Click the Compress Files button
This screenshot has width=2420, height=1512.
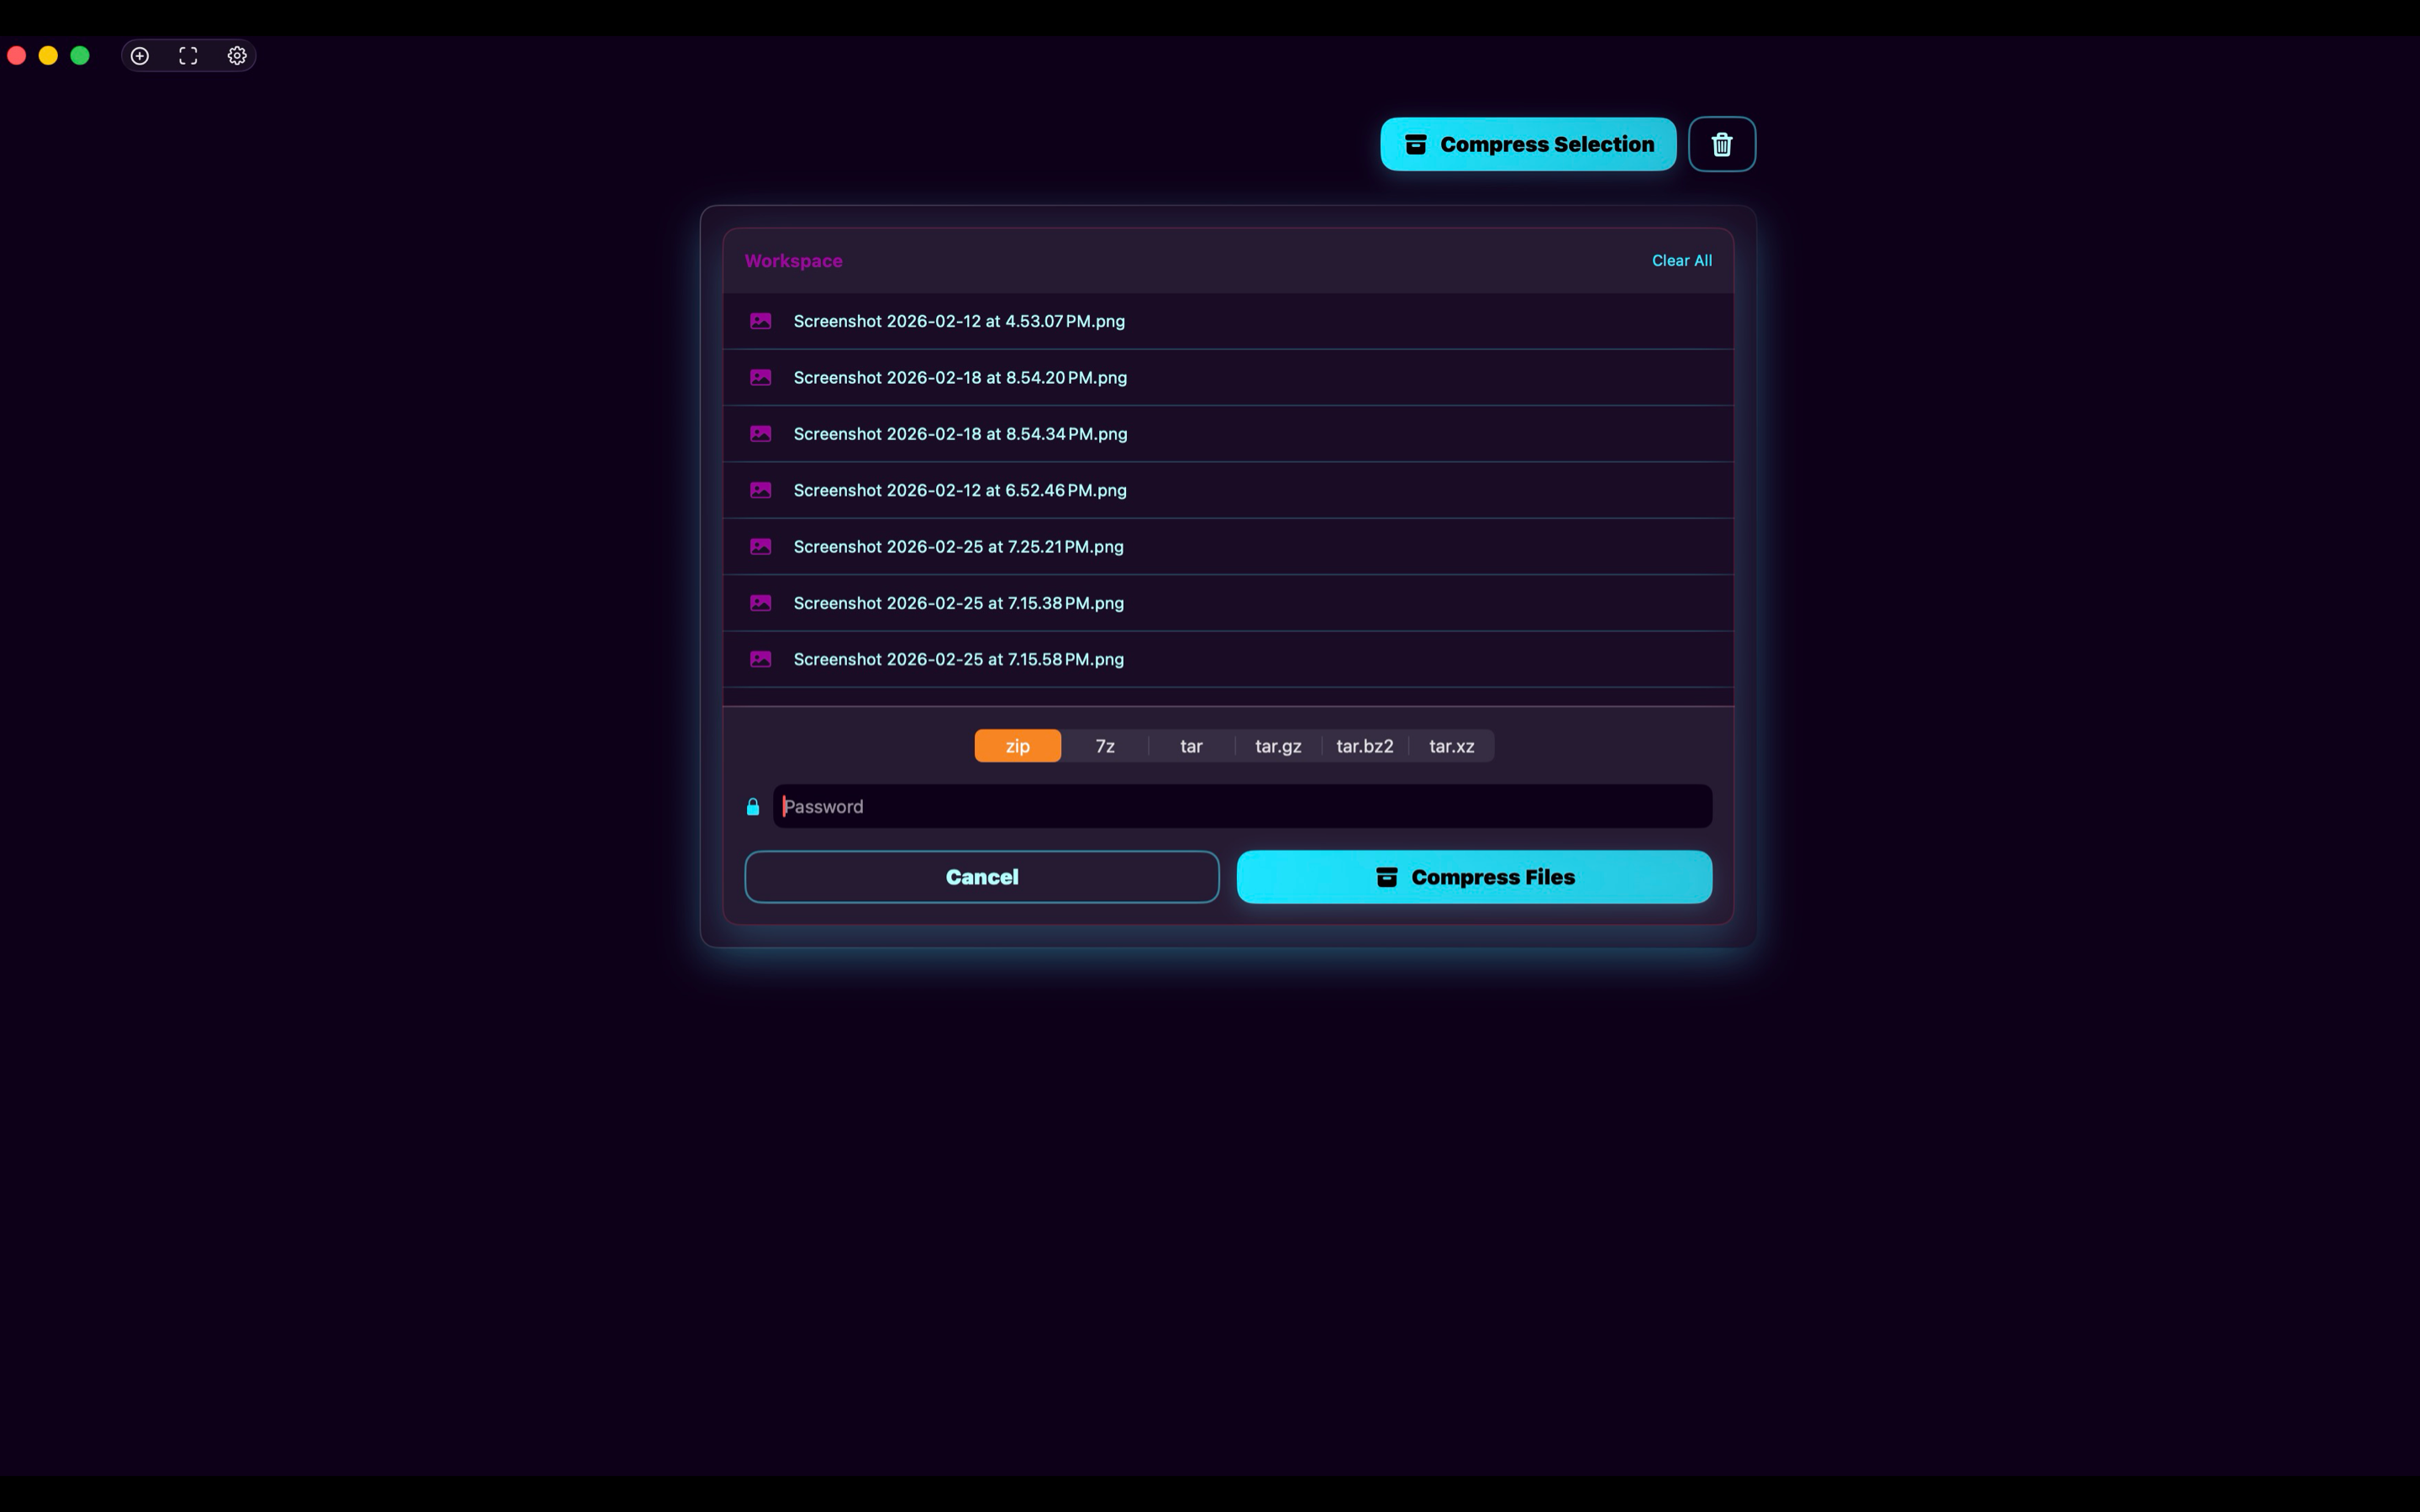[x=1474, y=877]
